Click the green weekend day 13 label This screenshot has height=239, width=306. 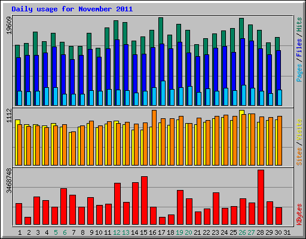pos(126,232)
